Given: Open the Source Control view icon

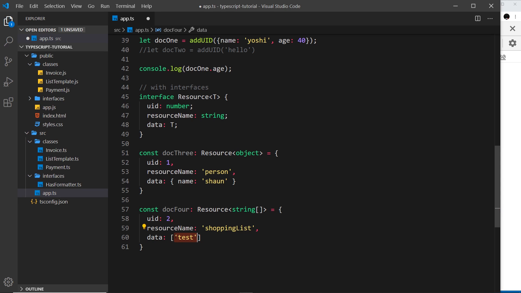Looking at the screenshot, I should 9,61.
